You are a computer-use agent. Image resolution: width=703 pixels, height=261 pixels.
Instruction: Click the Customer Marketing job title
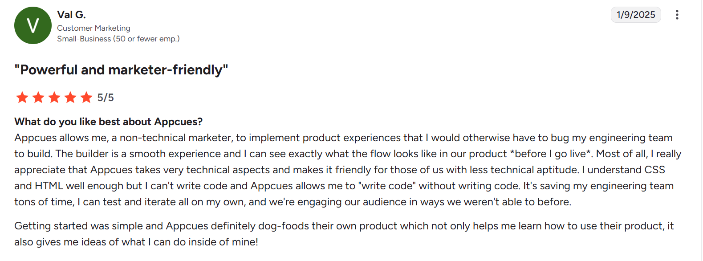pyautogui.click(x=93, y=28)
